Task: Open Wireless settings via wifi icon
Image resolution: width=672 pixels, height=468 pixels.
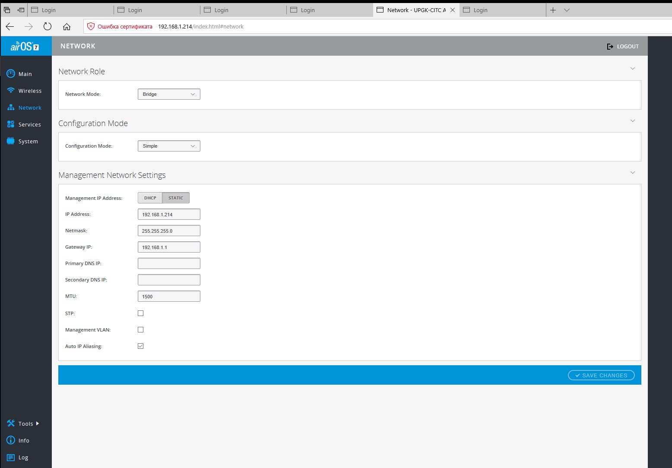Action: click(x=11, y=91)
